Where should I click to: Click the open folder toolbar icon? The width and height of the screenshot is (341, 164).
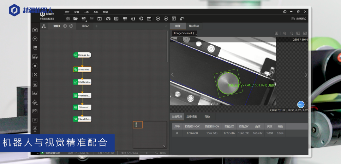[75, 19]
